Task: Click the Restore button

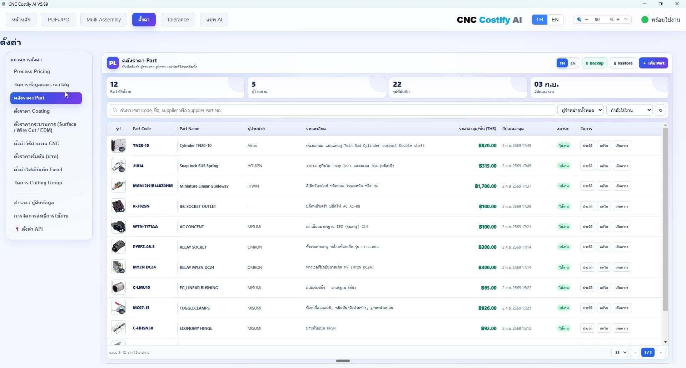Action: pyautogui.click(x=623, y=63)
